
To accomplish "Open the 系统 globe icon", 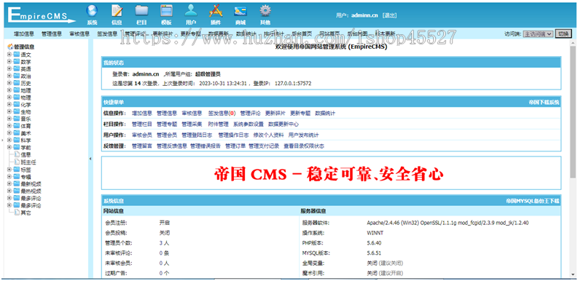I will tap(92, 11).
